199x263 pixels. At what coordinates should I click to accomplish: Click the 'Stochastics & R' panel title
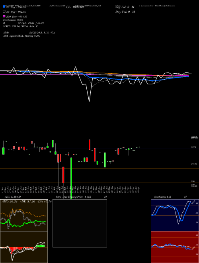[x=162, y=197]
